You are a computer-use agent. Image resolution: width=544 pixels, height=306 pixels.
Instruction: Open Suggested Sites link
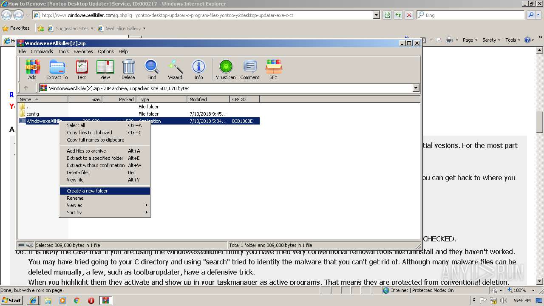point(70,28)
